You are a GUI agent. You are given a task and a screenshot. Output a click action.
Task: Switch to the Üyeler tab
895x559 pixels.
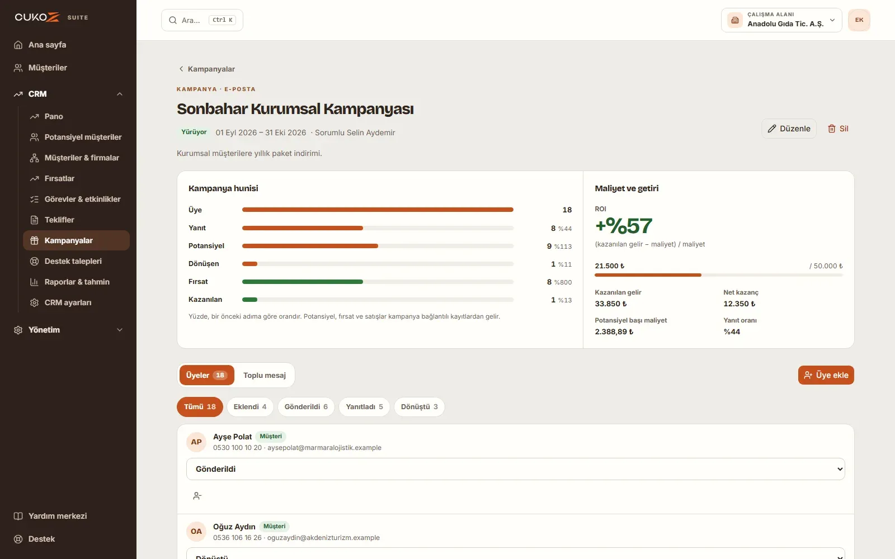206,375
